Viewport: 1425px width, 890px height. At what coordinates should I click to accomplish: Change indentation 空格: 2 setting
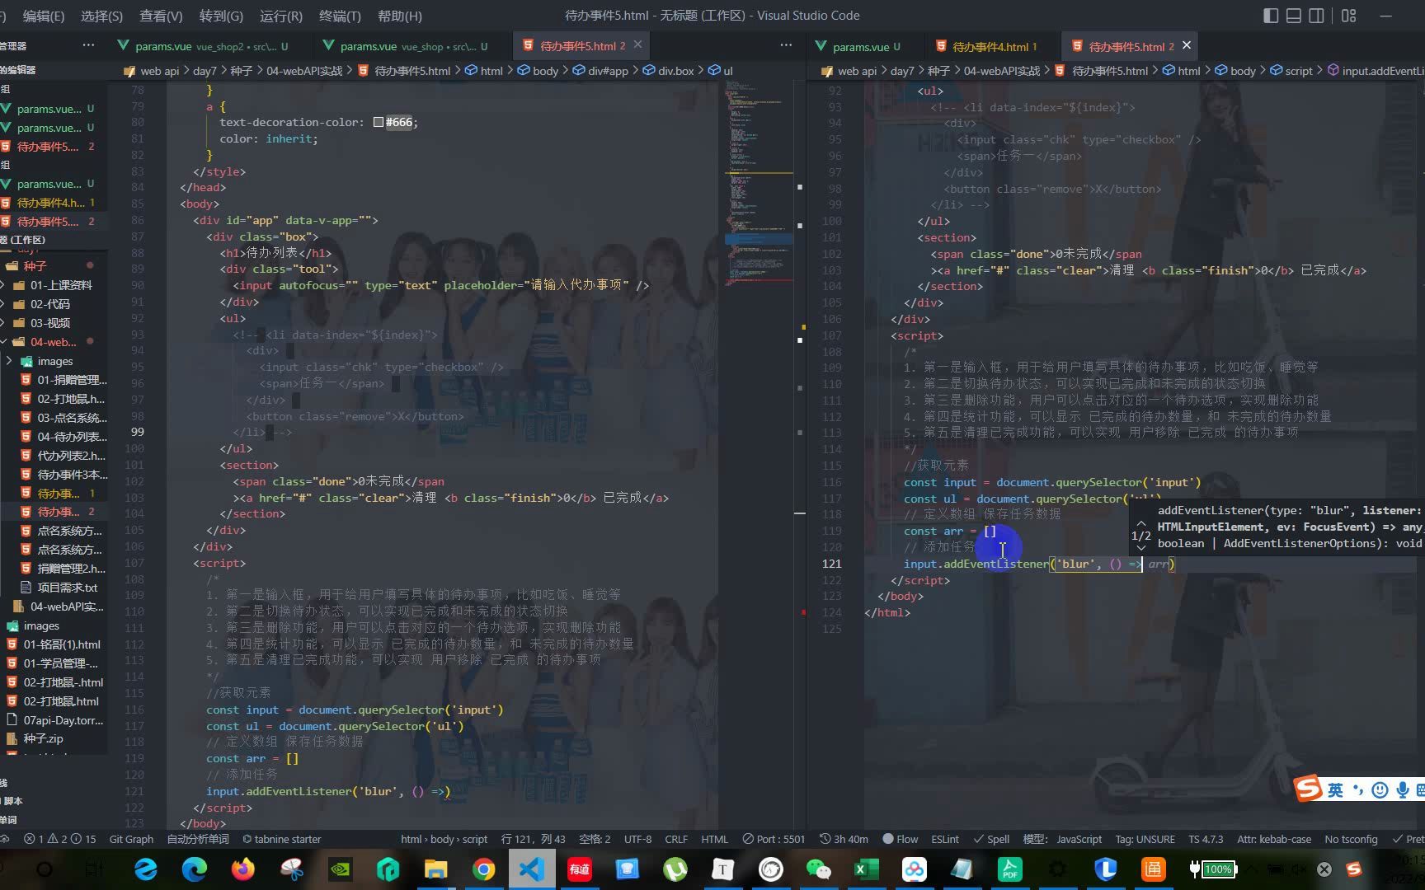[595, 839]
